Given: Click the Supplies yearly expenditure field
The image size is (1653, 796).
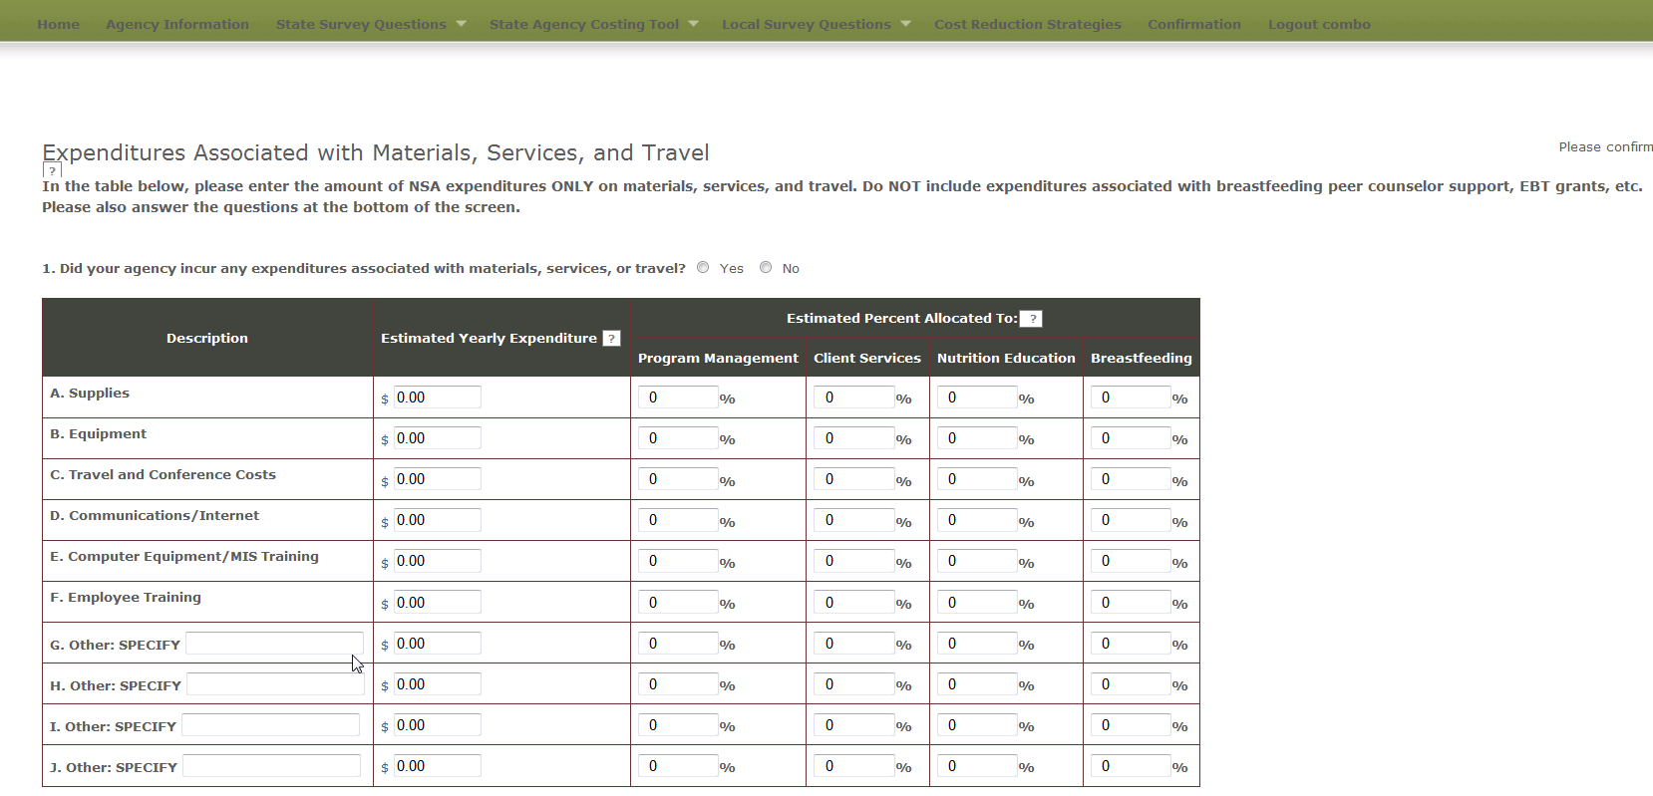Looking at the screenshot, I should [437, 398].
